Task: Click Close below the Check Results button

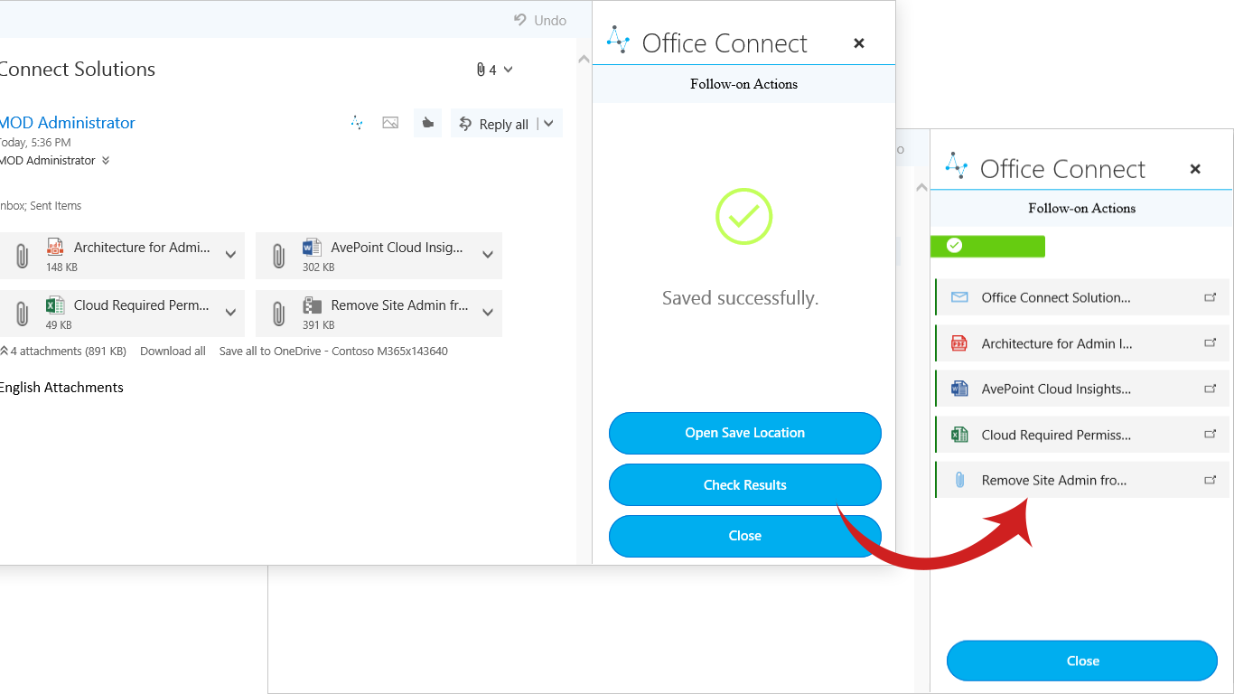Action: [744, 536]
